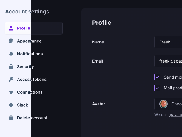Screen dimensions: 182x137
Task: Focus the Name input containing Freek
Action: click(168, 42)
